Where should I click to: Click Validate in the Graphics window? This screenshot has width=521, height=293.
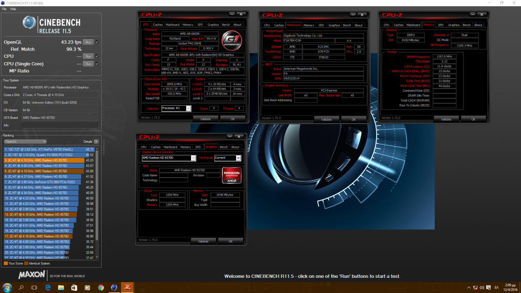[x=203, y=241]
